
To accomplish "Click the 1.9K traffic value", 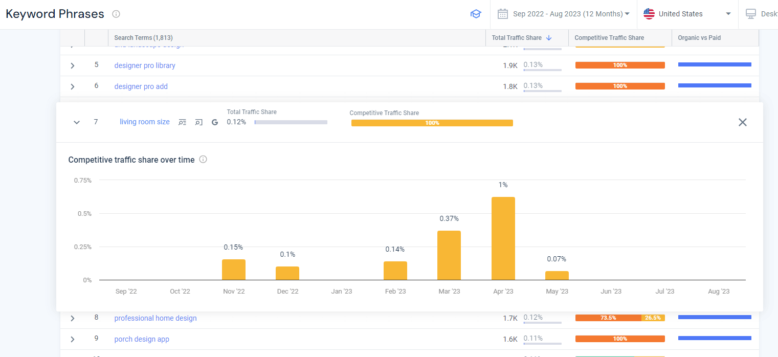I will [510, 65].
